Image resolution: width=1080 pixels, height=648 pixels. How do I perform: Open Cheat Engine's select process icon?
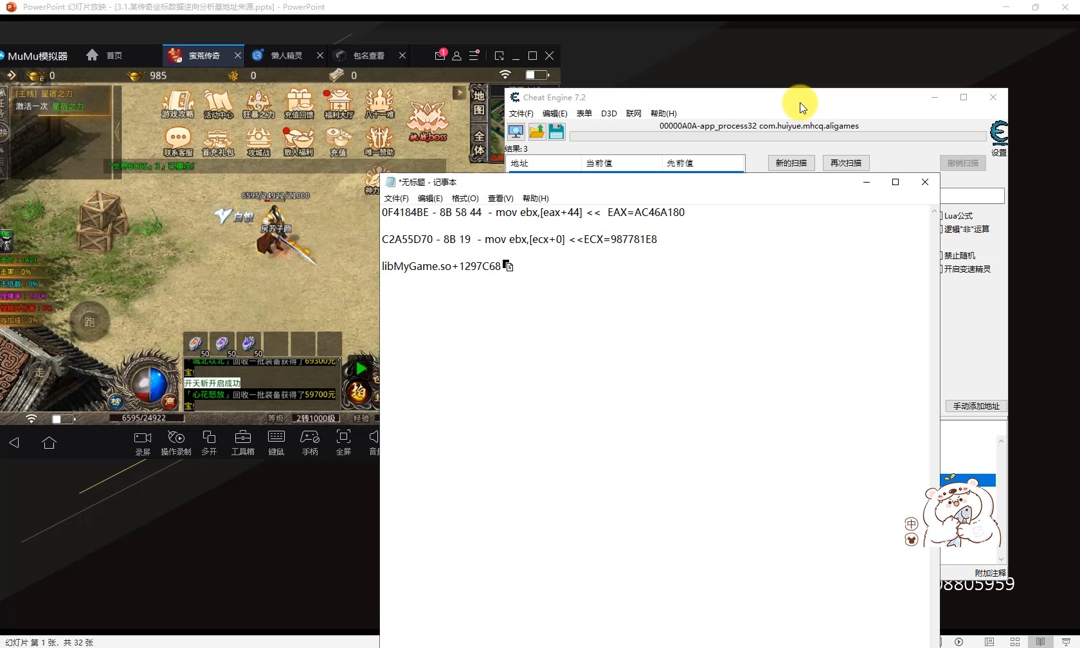coord(516,132)
